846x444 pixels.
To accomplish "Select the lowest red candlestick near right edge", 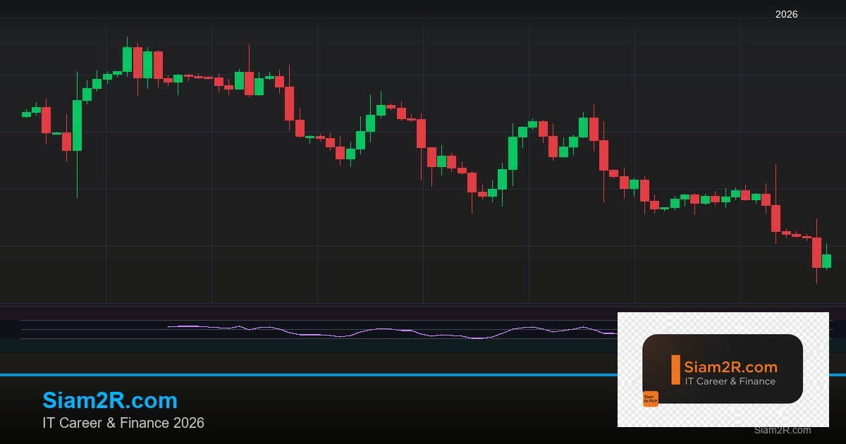I will 816,252.
